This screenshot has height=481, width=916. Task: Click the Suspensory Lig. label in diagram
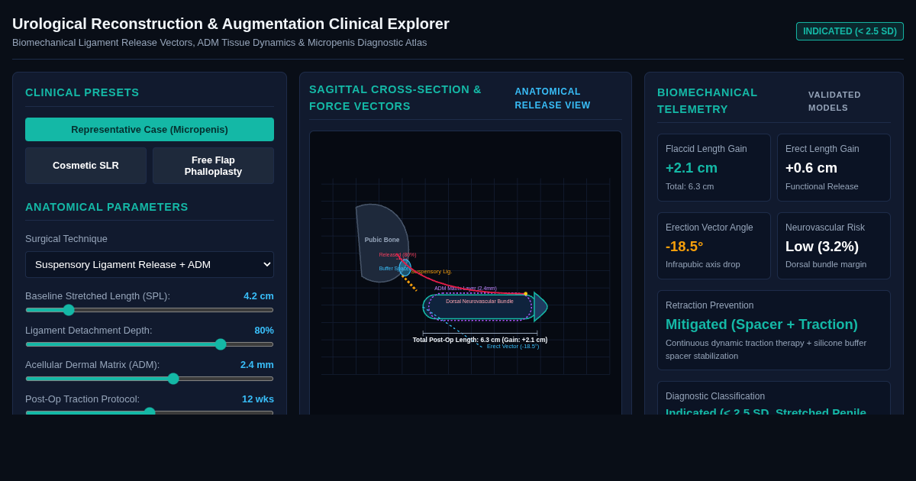[431, 272]
